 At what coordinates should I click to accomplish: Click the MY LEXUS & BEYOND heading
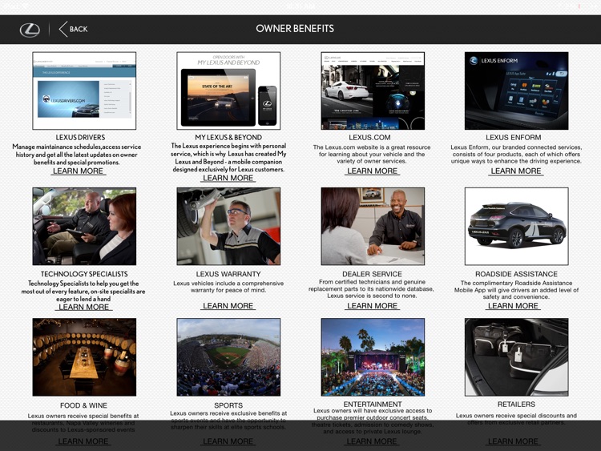[x=228, y=138]
